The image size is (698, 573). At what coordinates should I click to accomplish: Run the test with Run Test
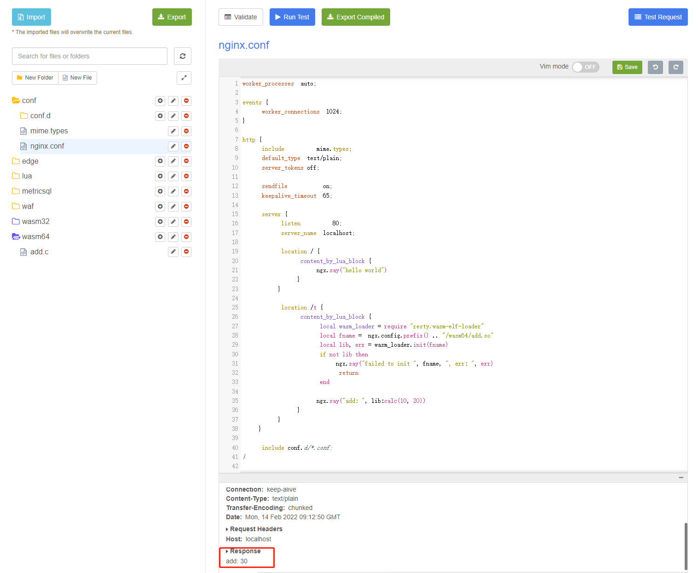coord(292,17)
